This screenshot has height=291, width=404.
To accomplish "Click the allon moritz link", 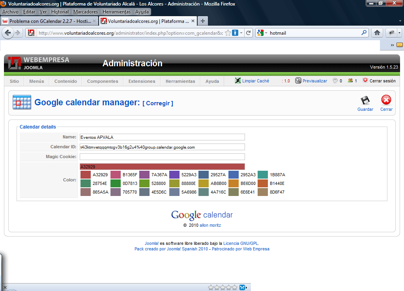I will tap(210, 225).
